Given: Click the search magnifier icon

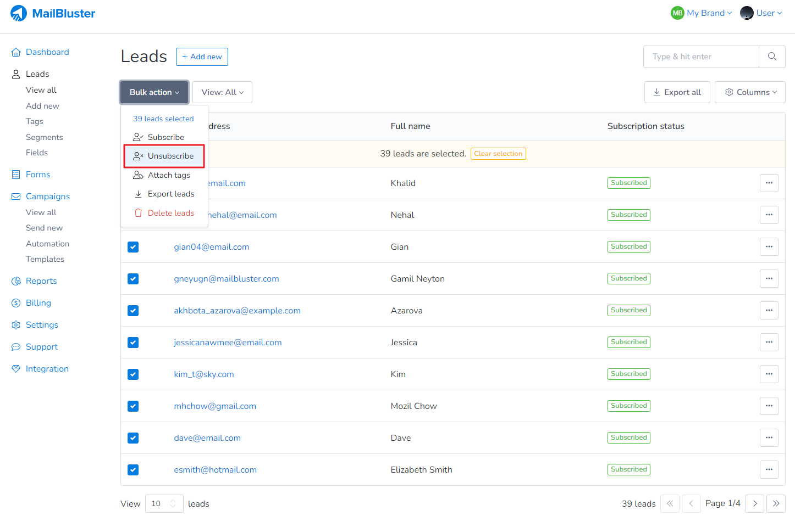Looking at the screenshot, I should (772, 57).
